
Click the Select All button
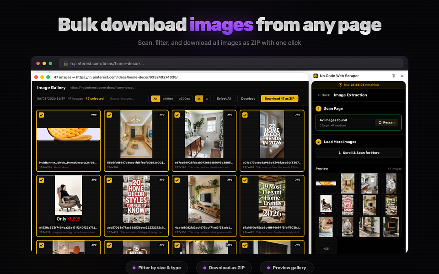[x=224, y=99]
